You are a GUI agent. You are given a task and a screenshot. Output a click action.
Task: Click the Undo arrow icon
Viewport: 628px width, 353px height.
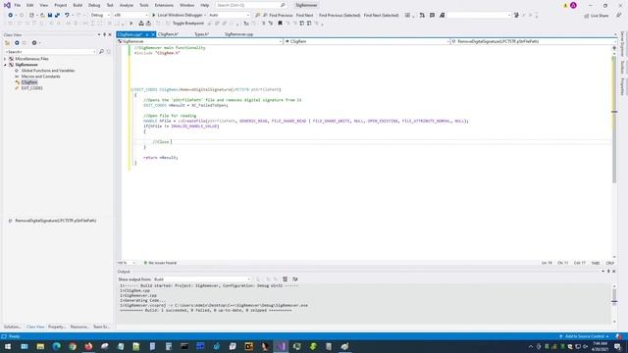[67, 16]
